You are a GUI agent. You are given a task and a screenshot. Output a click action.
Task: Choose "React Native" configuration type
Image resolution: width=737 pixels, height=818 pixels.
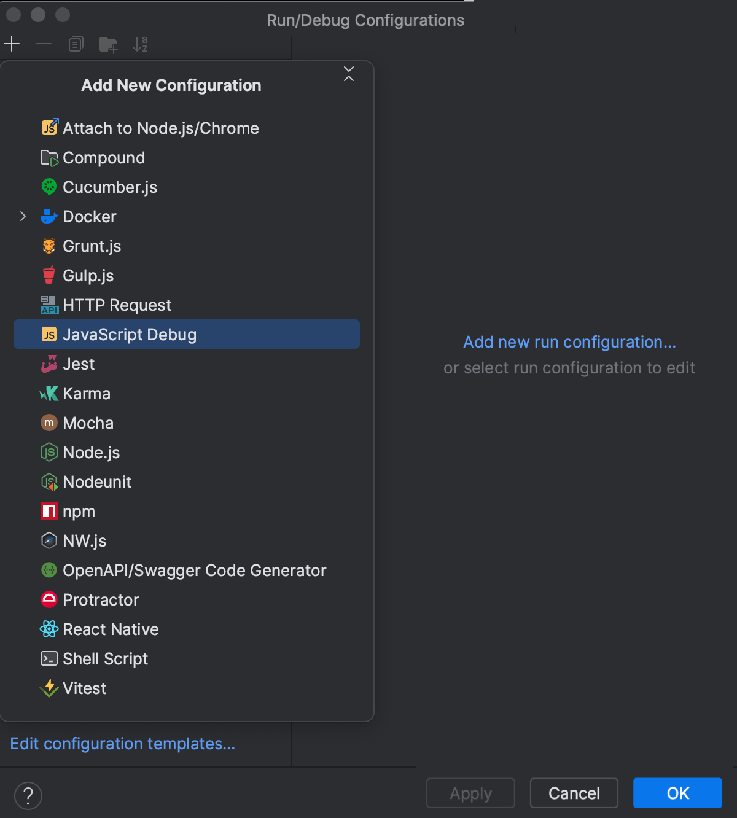pyautogui.click(x=111, y=629)
